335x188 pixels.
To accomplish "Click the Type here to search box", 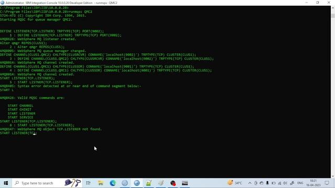I will (47, 183).
